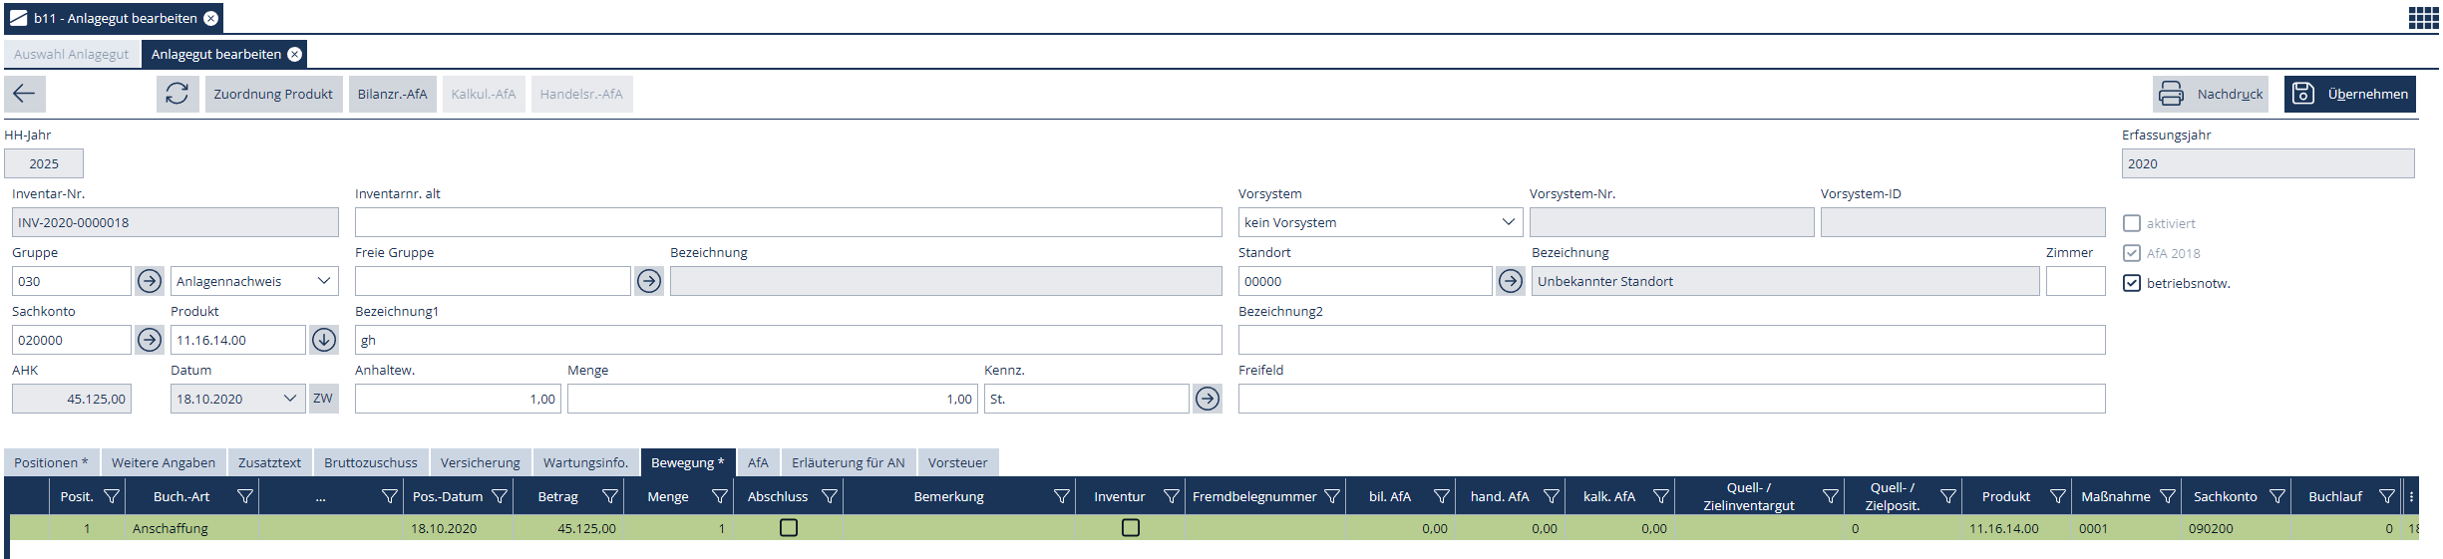Image resolution: width=2443 pixels, height=559 pixels.
Task: Click the Übernehmen save button
Action: pyautogui.click(x=2350, y=94)
